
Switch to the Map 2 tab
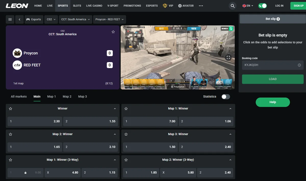(67, 96)
